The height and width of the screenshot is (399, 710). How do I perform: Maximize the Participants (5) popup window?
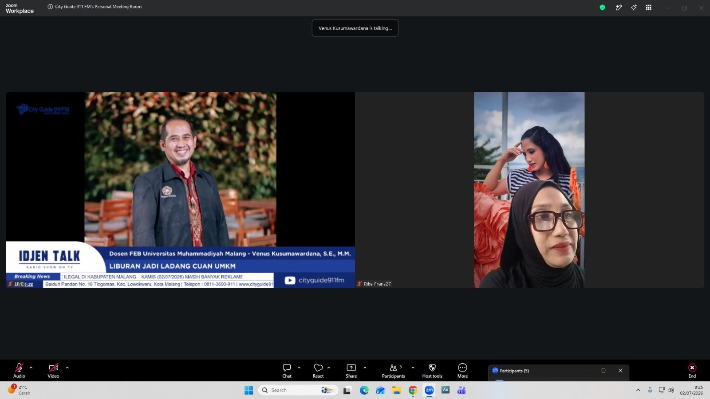[x=603, y=371]
